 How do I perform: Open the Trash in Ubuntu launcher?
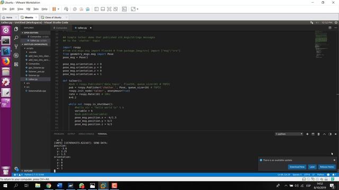[x=6, y=170]
